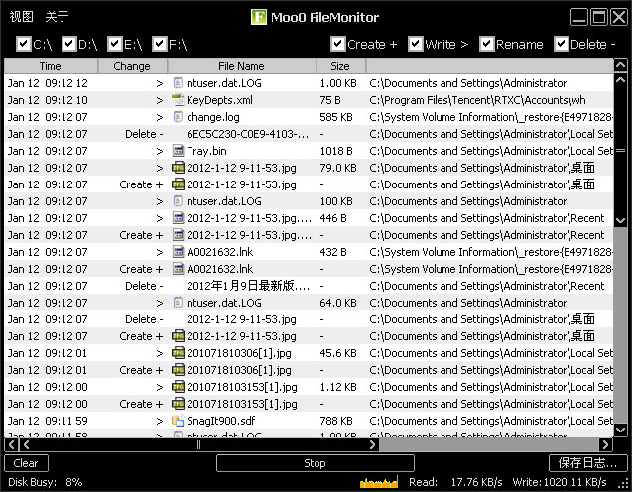The height and width of the screenshot is (492, 632).
Task: Click the KeyDepts.xml file icon
Action: (179, 100)
